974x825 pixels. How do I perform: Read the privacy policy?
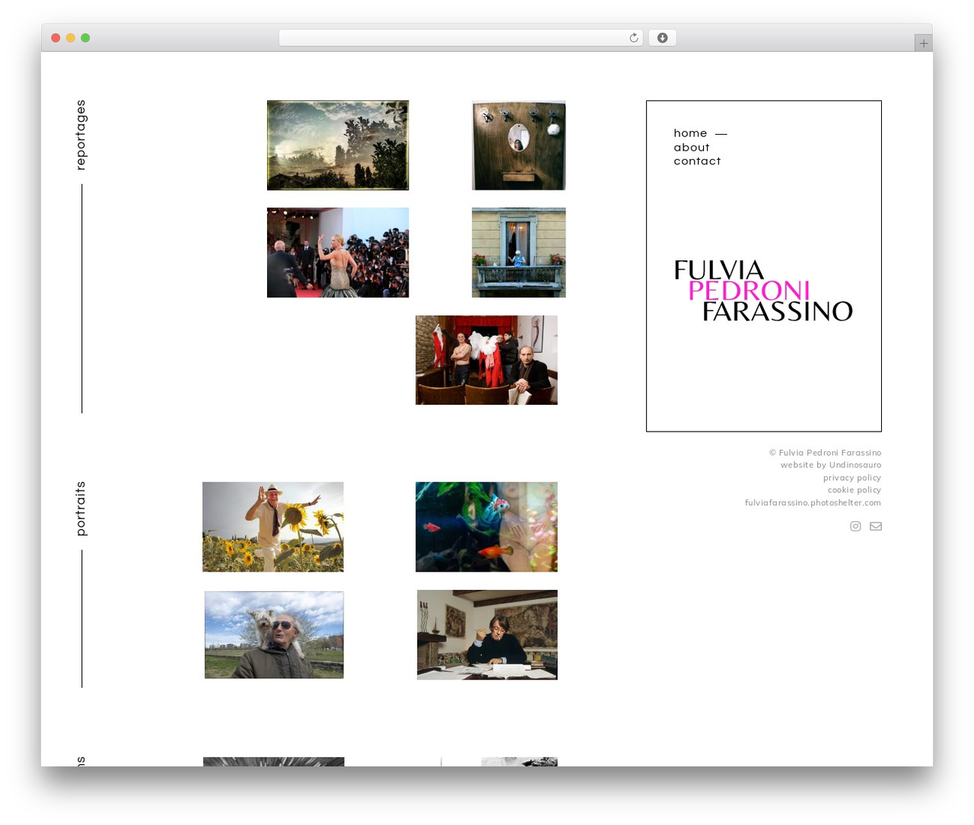tap(852, 478)
